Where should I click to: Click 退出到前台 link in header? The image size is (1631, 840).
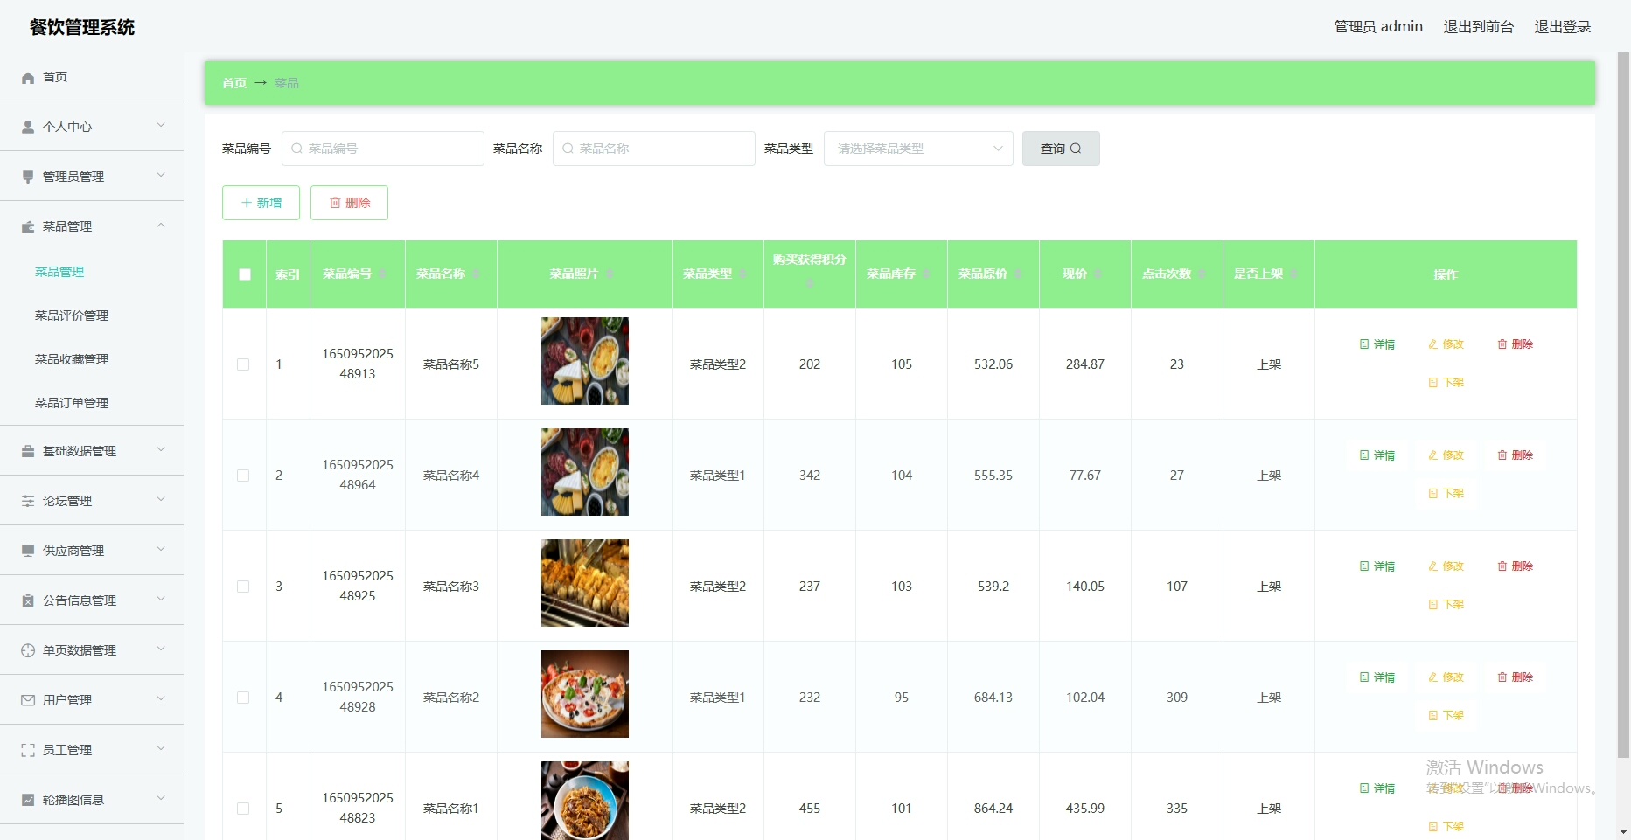click(x=1478, y=27)
